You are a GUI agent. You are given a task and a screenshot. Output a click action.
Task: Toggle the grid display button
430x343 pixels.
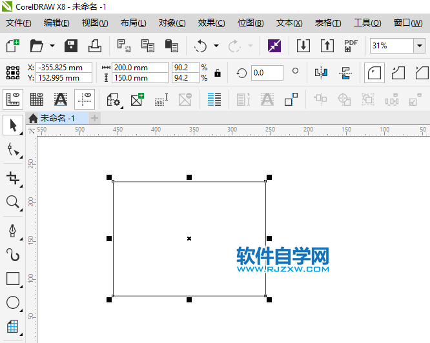coord(37,99)
